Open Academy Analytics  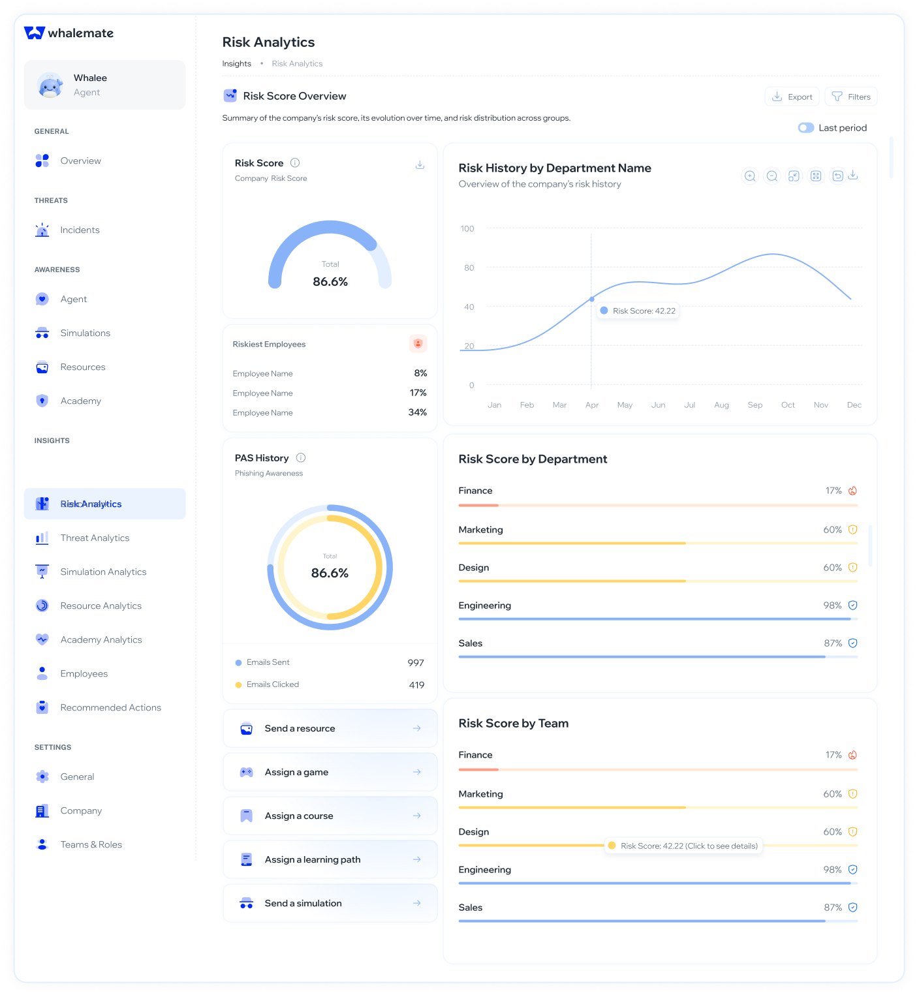(104, 639)
